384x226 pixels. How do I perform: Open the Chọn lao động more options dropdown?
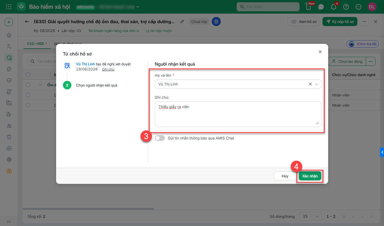(x=371, y=61)
